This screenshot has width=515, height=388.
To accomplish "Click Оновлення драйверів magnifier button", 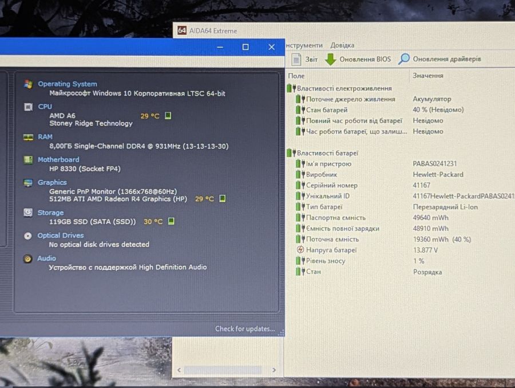I will 439,59.
